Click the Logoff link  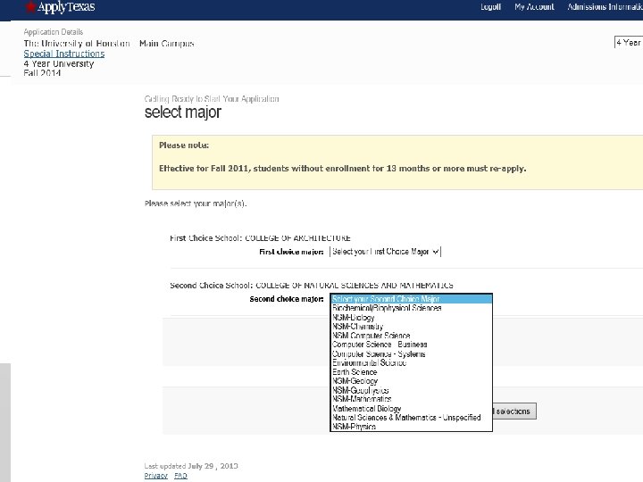[x=491, y=7]
